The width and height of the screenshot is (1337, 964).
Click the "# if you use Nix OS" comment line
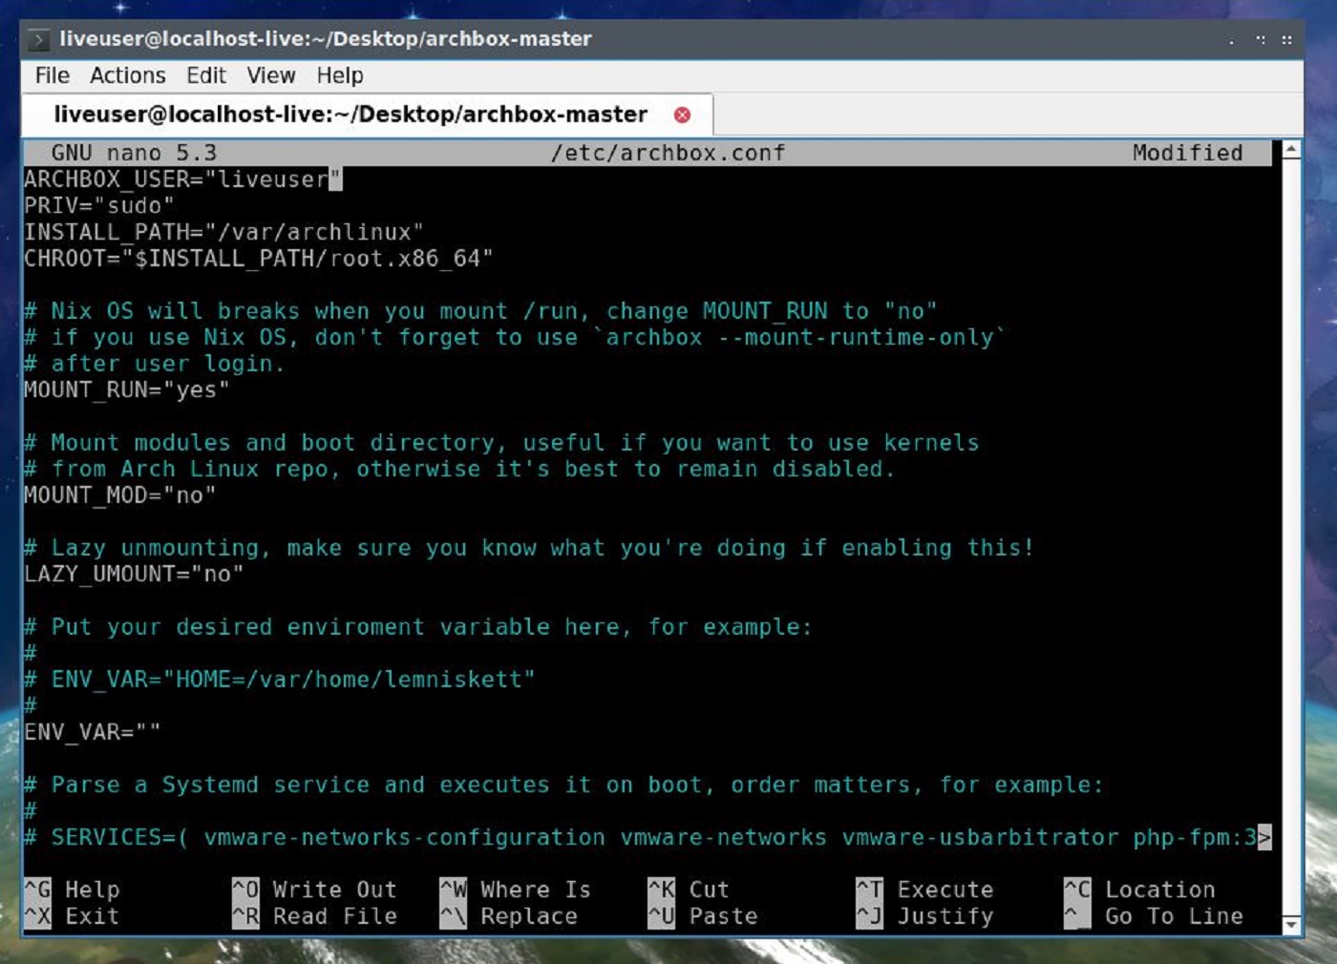pyautogui.click(x=515, y=337)
